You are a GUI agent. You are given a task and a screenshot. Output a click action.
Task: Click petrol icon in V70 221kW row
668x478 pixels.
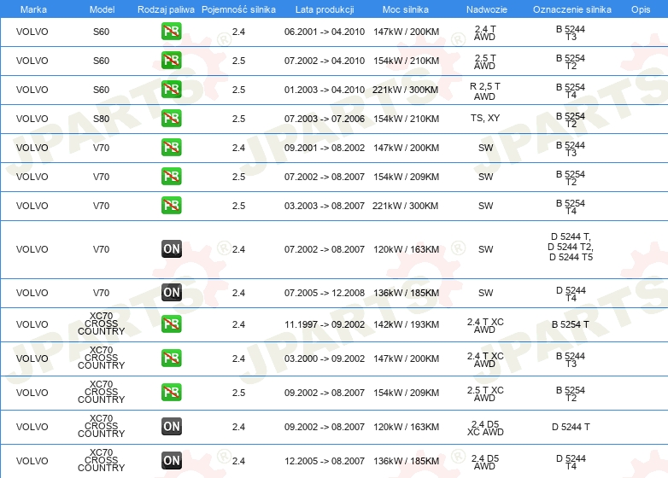point(171,205)
